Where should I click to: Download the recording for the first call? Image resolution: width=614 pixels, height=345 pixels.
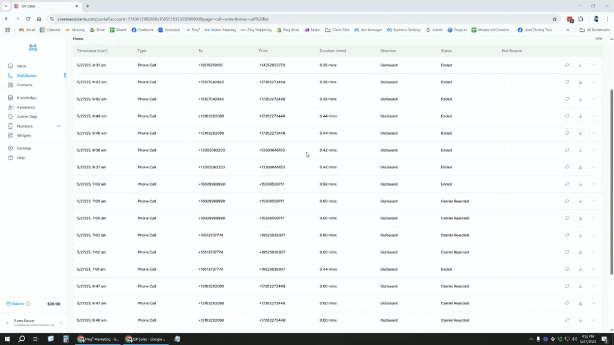[580, 65]
